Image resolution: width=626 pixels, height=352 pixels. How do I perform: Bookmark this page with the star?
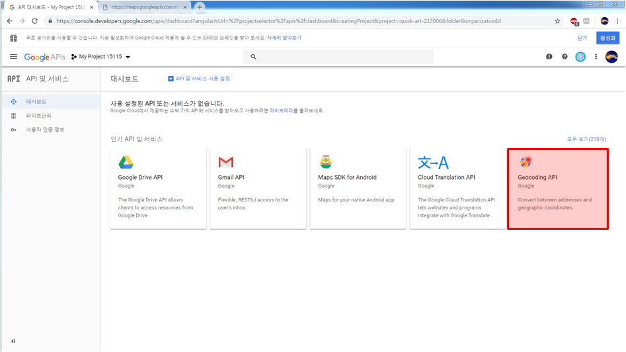pos(557,21)
